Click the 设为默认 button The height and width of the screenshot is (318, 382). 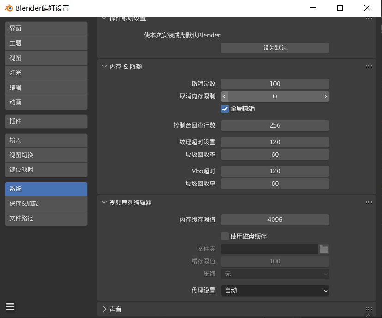pyautogui.click(x=275, y=48)
